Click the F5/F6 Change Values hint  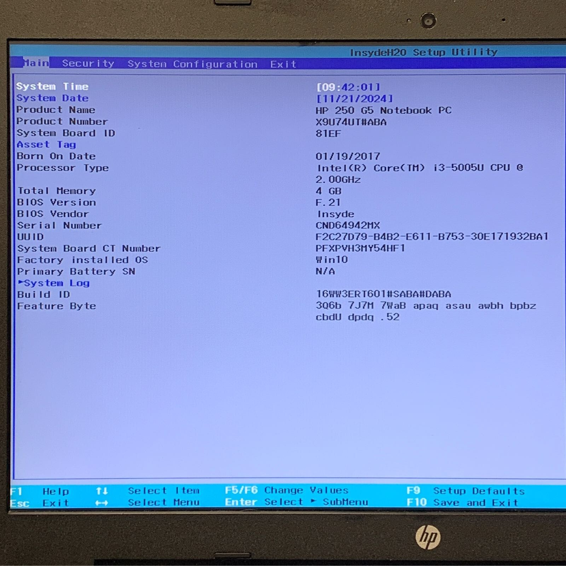[x=287, y=490]
